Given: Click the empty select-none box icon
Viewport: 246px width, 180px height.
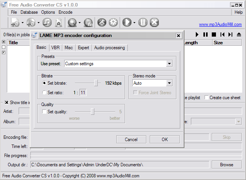Looking at the screenshot, I should point(3,47).
